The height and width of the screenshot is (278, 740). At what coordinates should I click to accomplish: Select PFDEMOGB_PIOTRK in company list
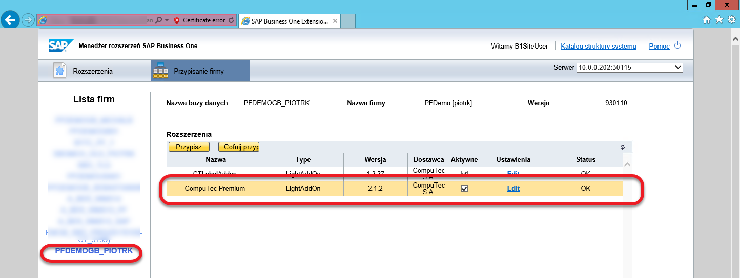[x=94, y=251]
